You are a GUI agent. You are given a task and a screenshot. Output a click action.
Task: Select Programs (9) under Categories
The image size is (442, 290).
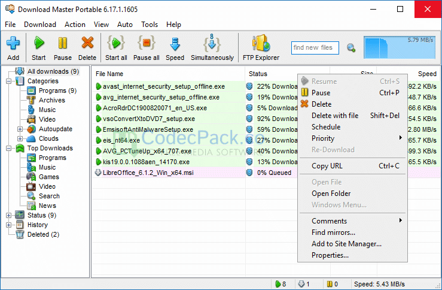click(57, 90)
